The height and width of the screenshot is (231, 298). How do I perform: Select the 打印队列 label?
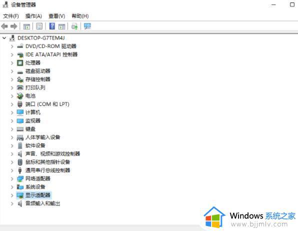[x=35, y=87]
